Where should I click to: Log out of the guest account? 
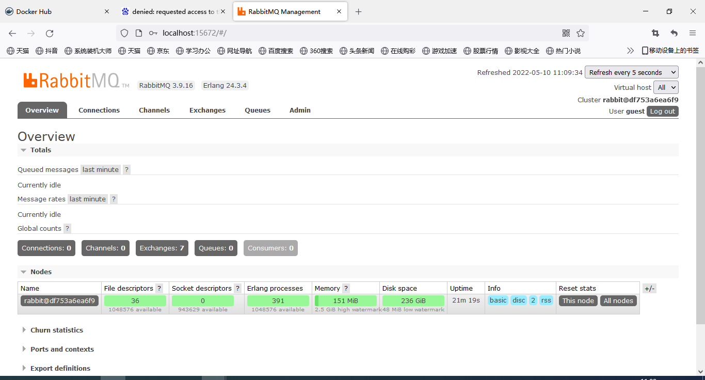[663, 111]
